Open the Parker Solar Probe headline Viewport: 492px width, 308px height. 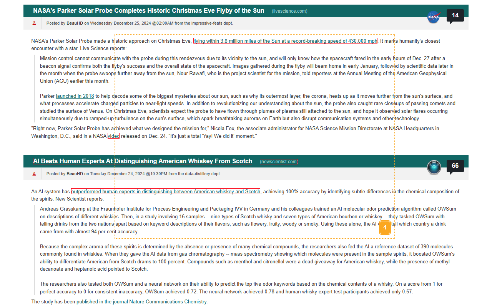(x=149, y=11)
